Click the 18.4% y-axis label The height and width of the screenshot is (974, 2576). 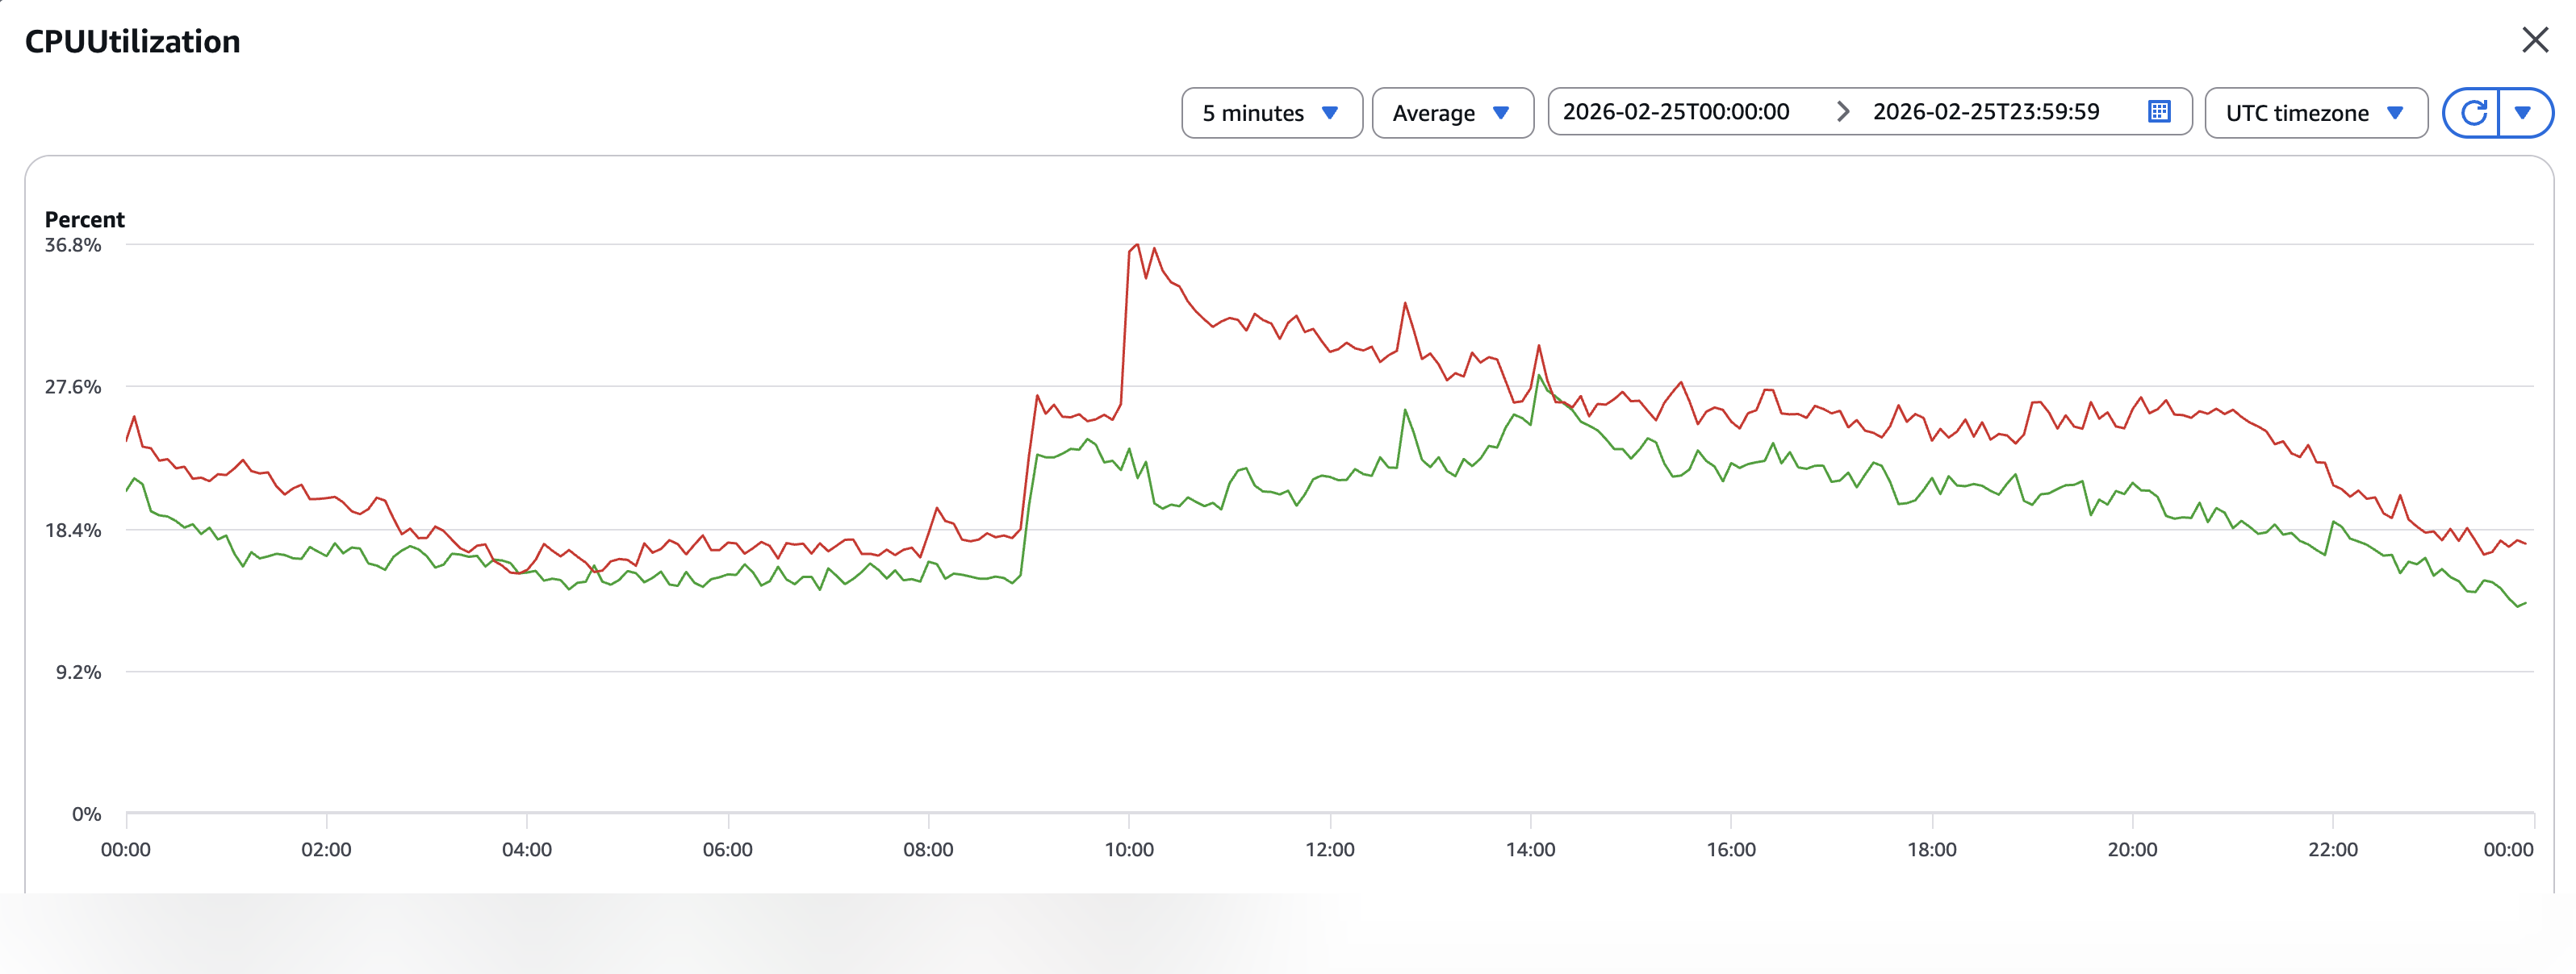point(73,531)
